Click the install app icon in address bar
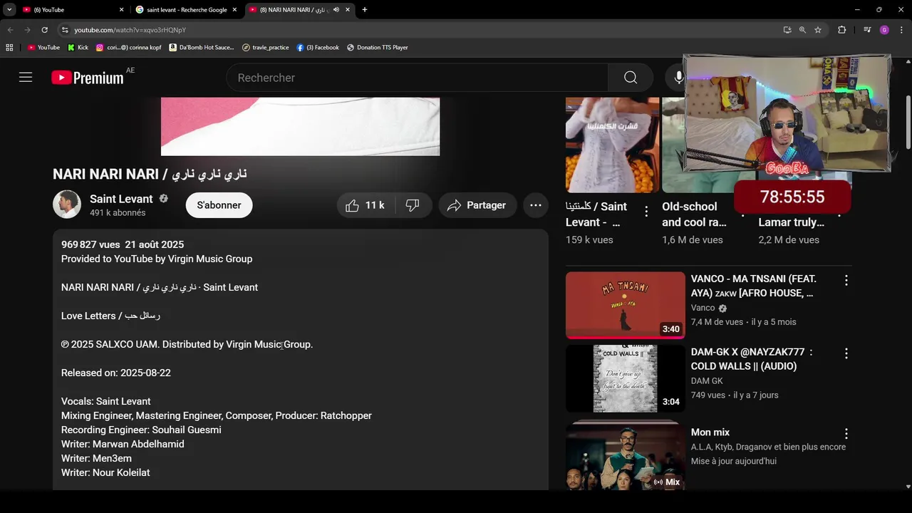Image resolution: width=912 pixels, height=513 pixels. [787, 30]
